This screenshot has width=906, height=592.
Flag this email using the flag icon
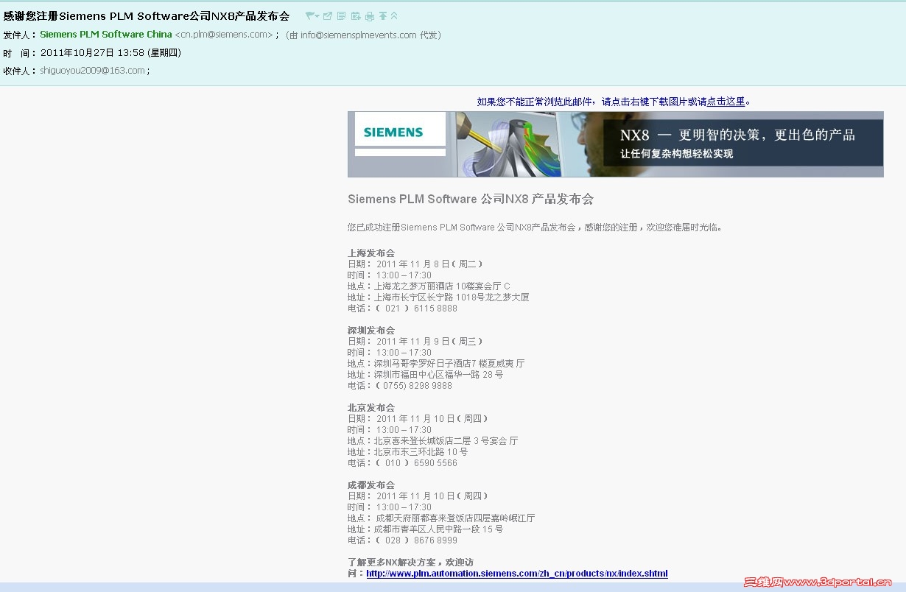click(x=309, y=15)
